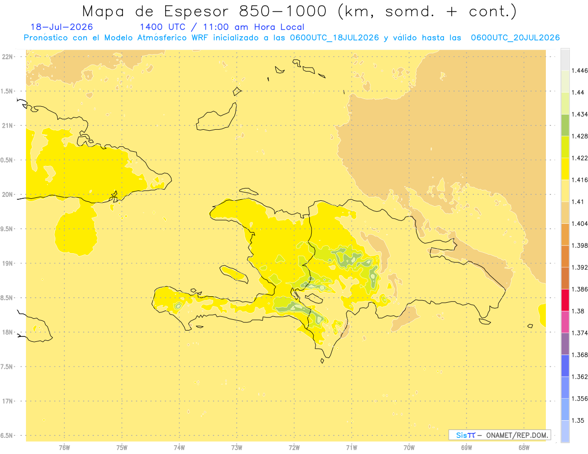Click the legend value '1.428'
The image size is (588, 454).
click(x=579, y=136)
